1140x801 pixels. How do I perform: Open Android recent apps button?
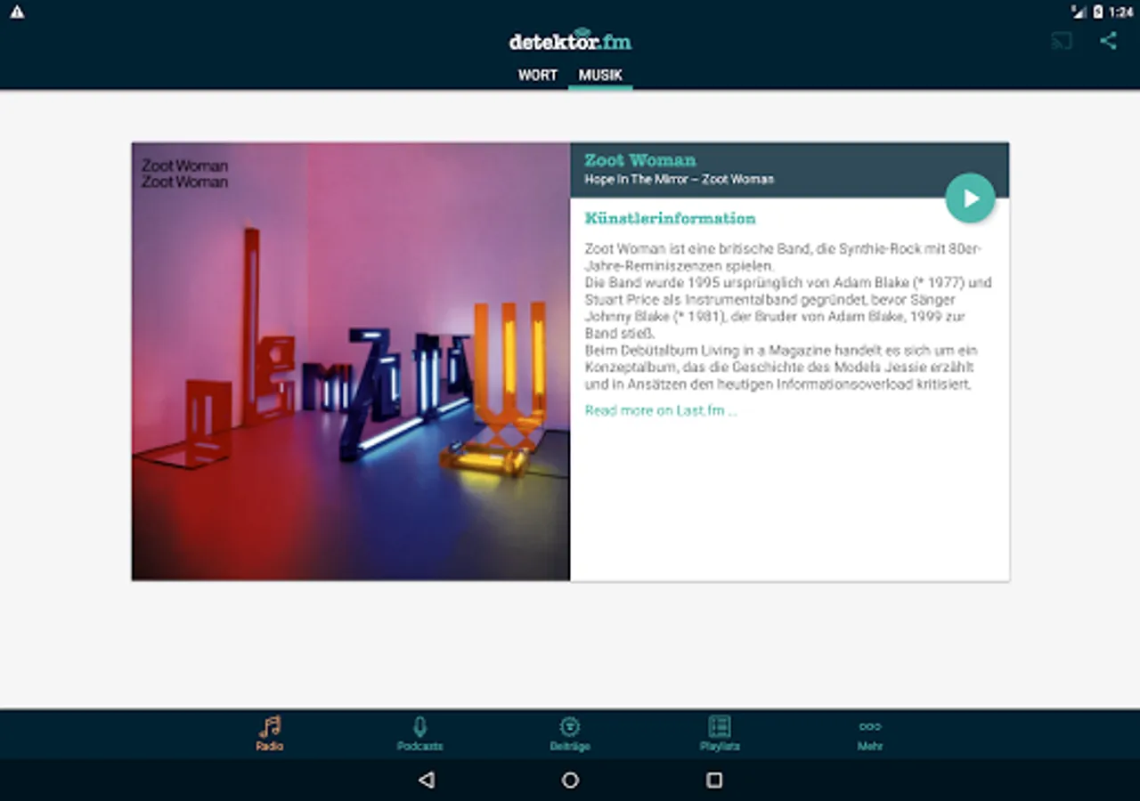(x=713, y=780)
